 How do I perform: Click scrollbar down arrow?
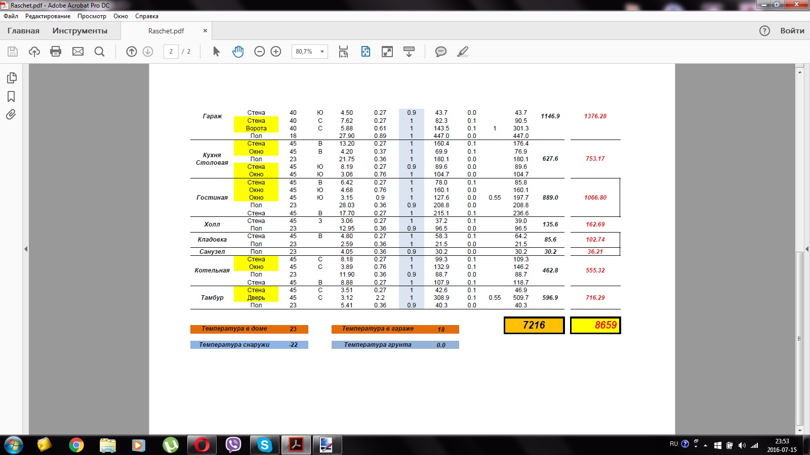point(800,430)
